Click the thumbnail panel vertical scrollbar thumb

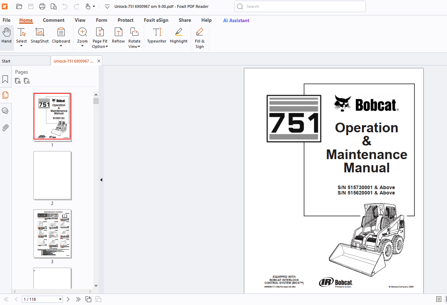coord(96,101)
